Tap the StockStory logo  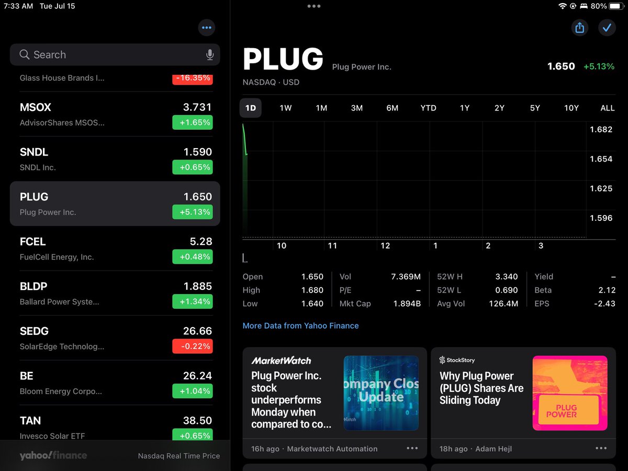[x=457, y=360]
